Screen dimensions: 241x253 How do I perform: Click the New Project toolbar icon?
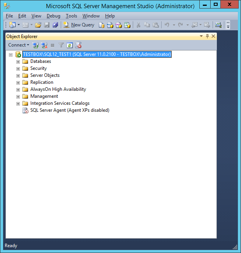[12, 25]
